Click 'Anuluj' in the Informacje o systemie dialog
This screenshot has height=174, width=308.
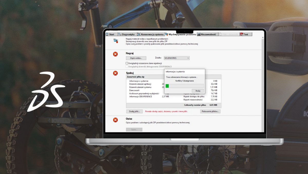pos(198,91)
